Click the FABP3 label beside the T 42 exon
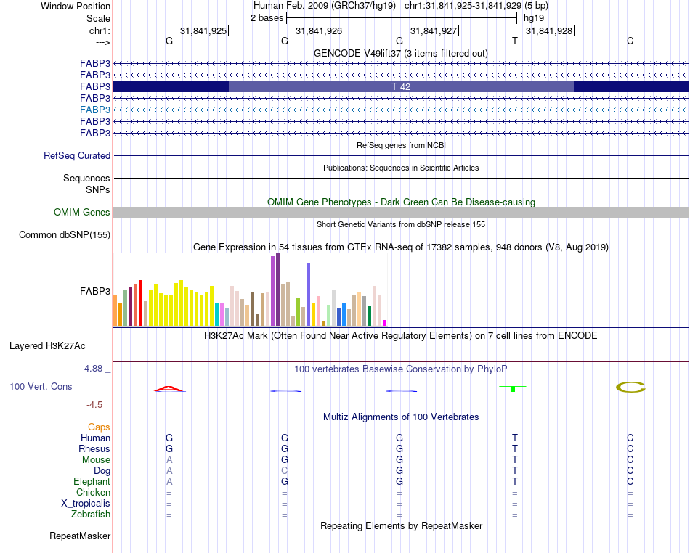 click(x=95, y=86)
